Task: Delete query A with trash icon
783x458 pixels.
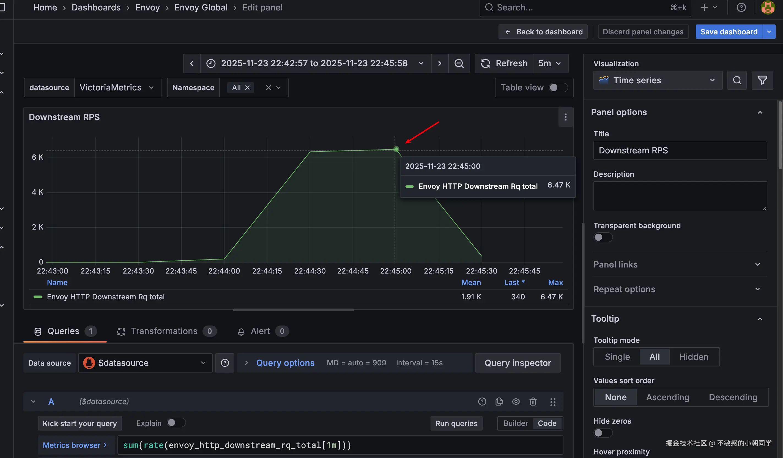Action: pos(533,401)
